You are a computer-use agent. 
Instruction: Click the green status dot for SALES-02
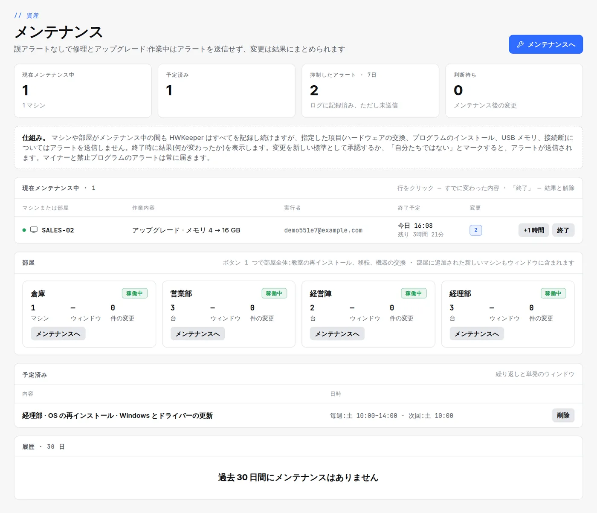(x=24, y=230)
